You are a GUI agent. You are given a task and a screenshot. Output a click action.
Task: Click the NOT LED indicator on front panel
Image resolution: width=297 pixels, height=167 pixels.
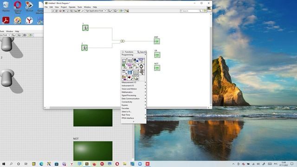(x=93, y=151)
